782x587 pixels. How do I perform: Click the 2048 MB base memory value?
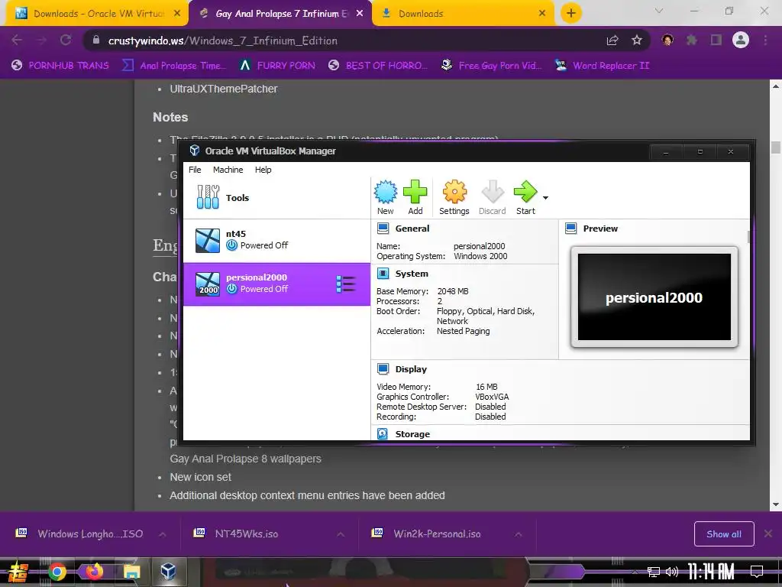pos(453,291)
